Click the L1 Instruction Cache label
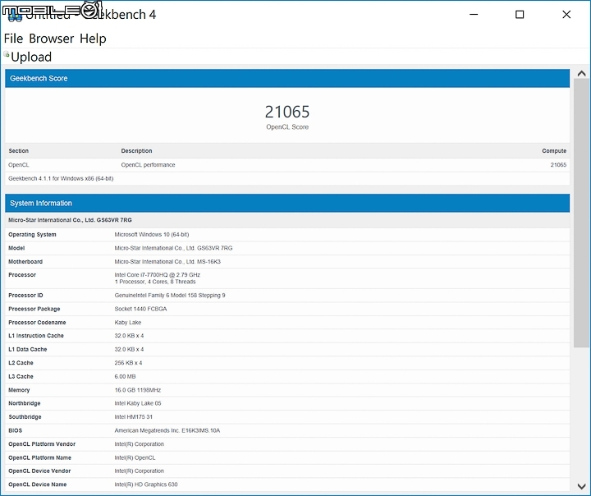Viewport: 591px width, 496px height. 36,336
